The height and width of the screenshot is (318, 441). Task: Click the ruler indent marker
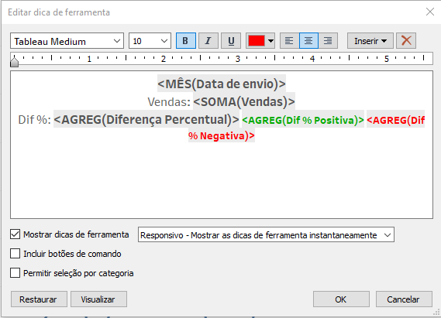pyautogui.click(x=15, y=61)
